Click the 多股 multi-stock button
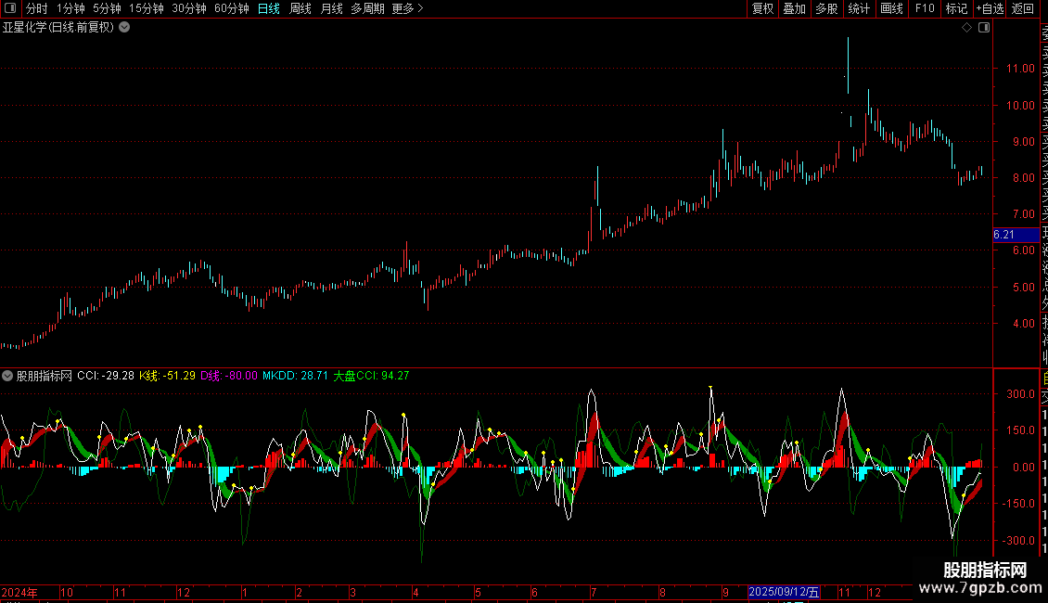1048x603 pixels. tap(826, 8)
